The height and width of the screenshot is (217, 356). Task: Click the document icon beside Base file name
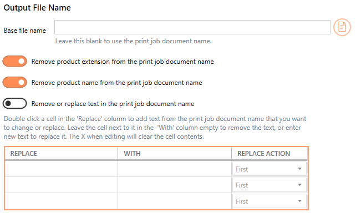342,27
